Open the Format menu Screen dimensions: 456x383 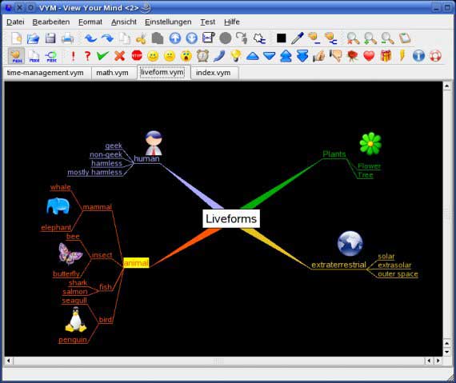(x=90, y=22)
